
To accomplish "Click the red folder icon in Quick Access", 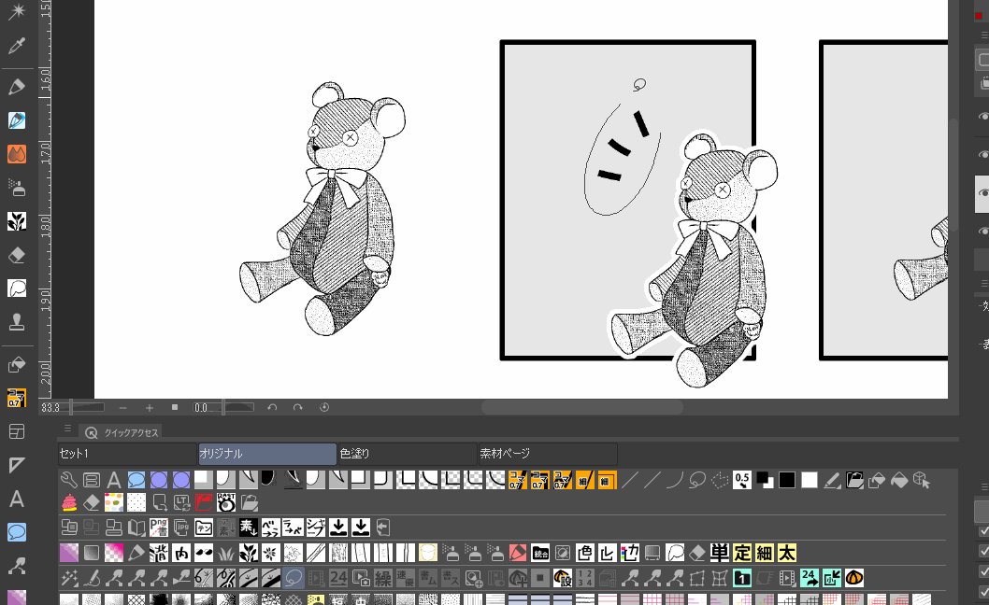I will coord(204,503).
